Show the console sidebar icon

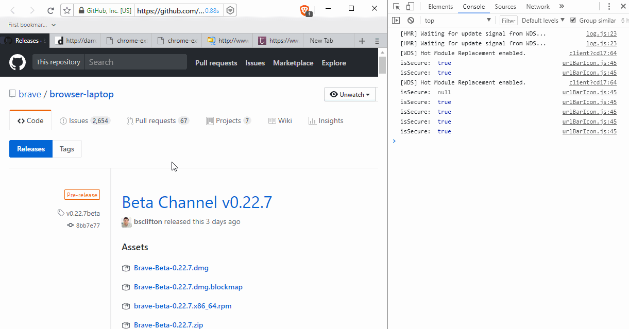pos(396,21)
